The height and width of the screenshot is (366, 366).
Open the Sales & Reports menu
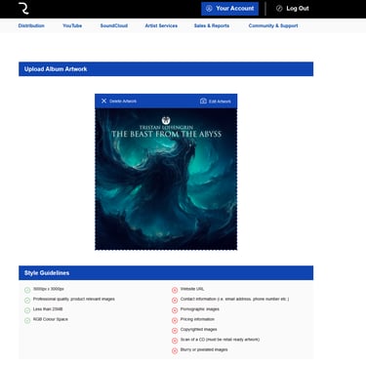pos(212,25)
